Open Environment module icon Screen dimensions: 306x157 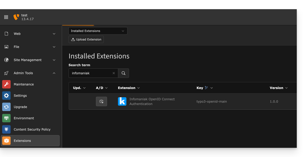click(6, 118)
